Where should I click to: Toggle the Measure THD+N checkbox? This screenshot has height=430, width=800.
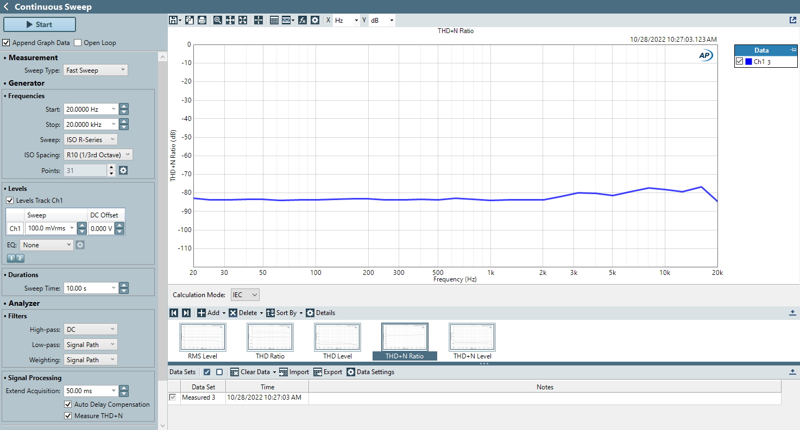68,416
